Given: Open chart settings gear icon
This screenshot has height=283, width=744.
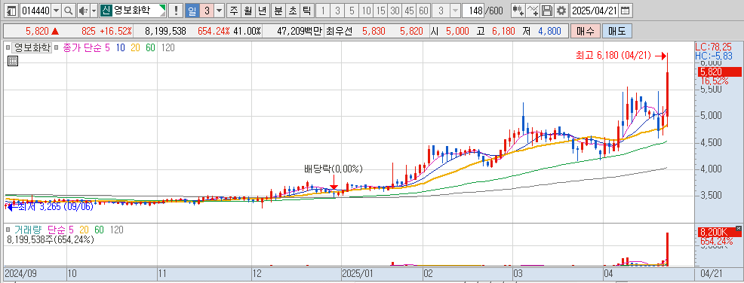Looking at the screenshot, I should [561, 11].
